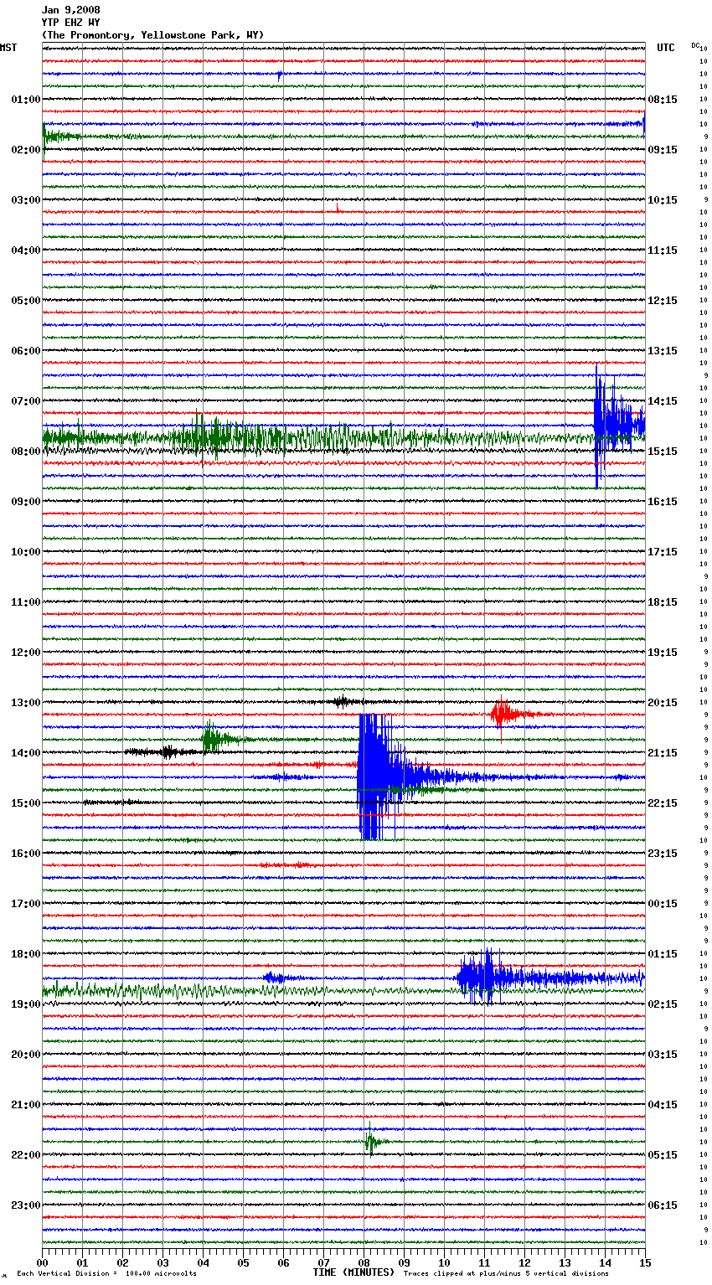Select the 15:15 UTC time label
Viewport: 712px width, 1285px height.
pos(663,452)
